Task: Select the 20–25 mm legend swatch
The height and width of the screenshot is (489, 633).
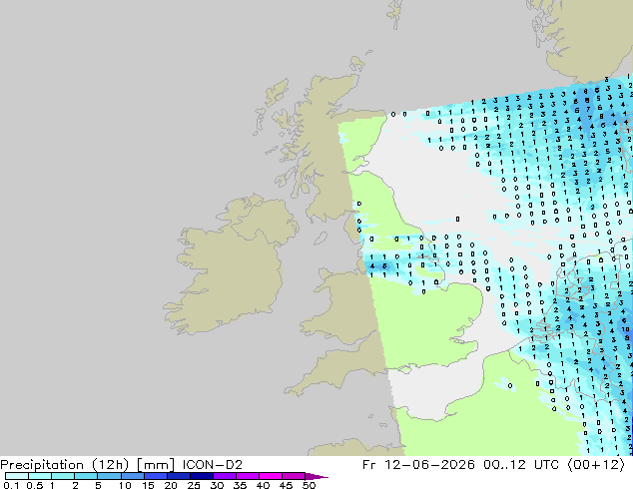Action: (178, 476)
